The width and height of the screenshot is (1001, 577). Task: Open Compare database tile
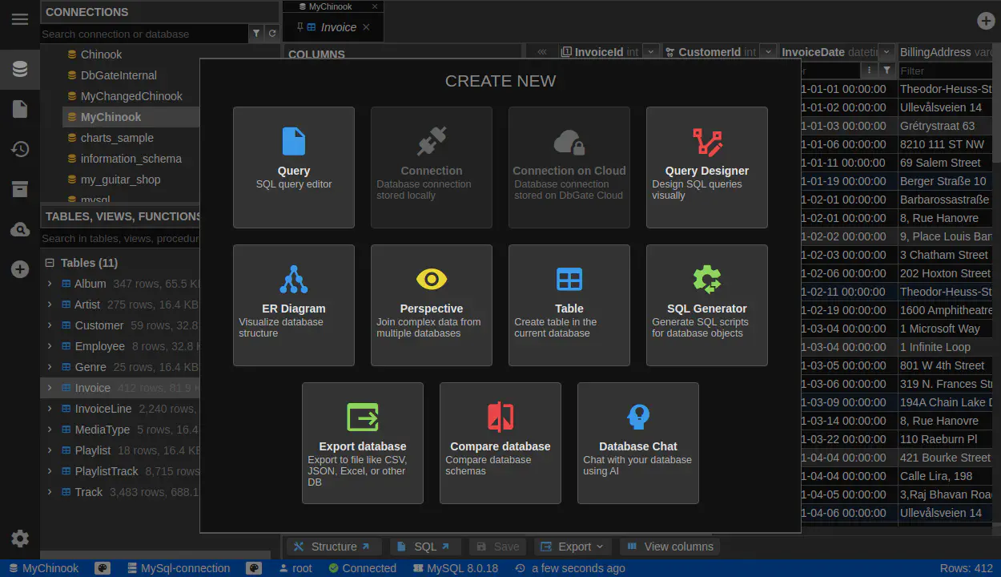pyautogui.click(x=500, y=443)
